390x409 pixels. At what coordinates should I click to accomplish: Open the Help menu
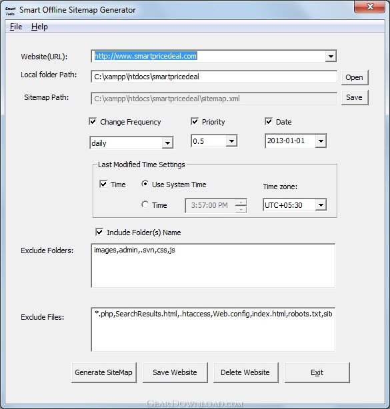point(39,27)
